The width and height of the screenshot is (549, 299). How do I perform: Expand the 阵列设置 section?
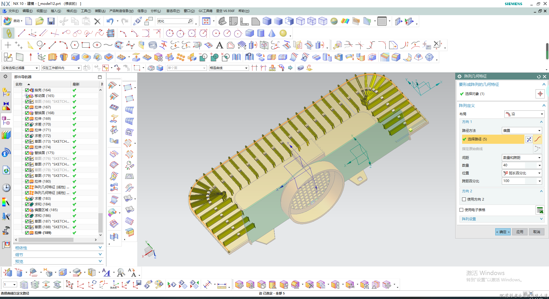coord(502,219)
